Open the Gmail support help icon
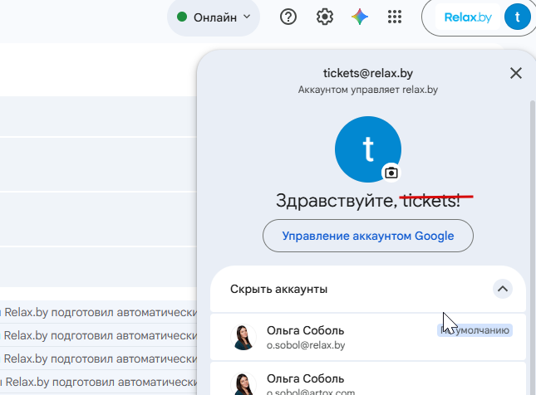The height and width of the screenshot is (395, 536). [x=288, y=17]
